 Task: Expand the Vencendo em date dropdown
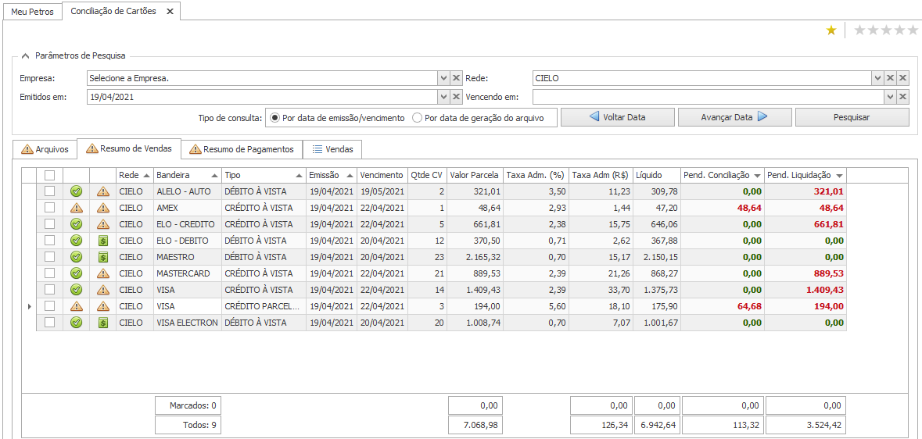890,97
